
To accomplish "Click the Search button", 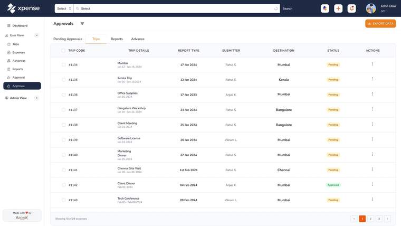I will click(287, 8).
